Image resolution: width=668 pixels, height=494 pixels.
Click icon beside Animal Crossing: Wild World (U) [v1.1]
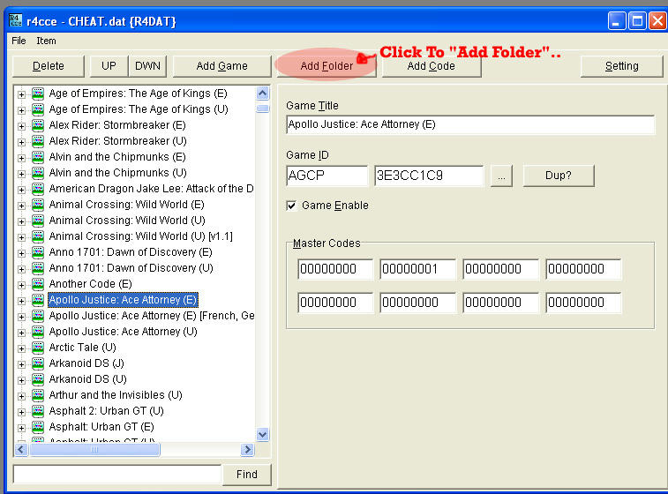coord(38,236)
